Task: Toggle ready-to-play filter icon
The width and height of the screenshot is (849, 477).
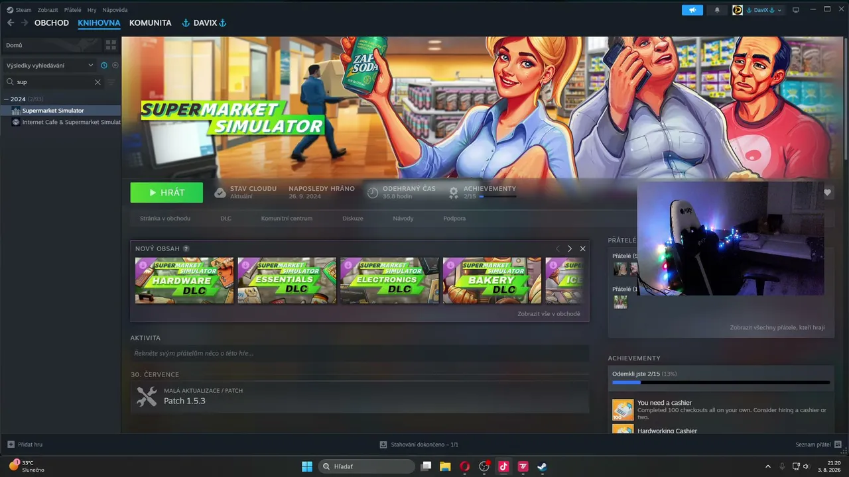Action: point(115,66)
